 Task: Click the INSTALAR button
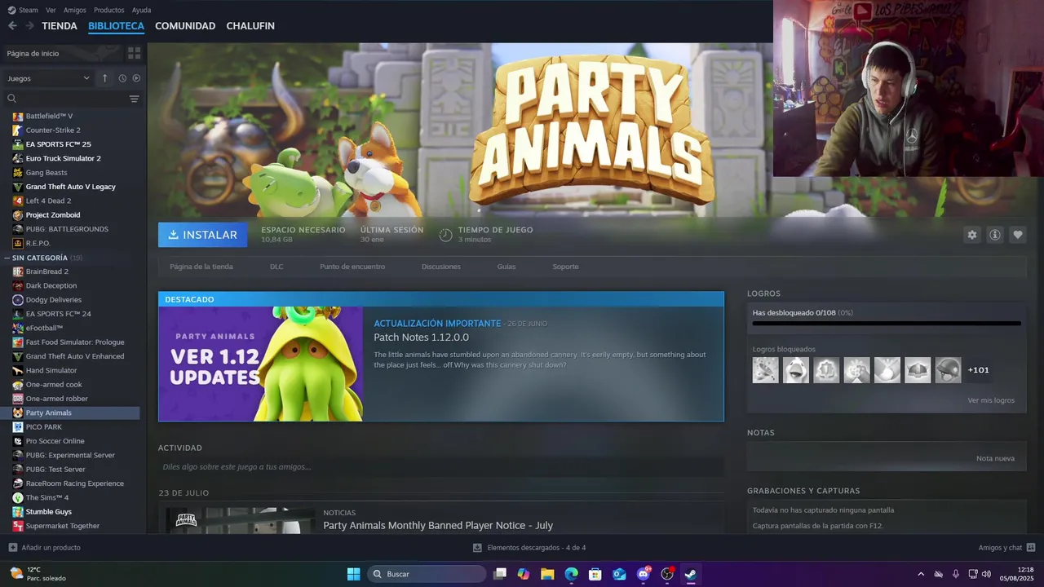tap(202, 235)
